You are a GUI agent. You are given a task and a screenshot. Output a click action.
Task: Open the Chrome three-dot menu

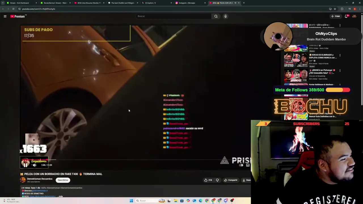(360, 9)
